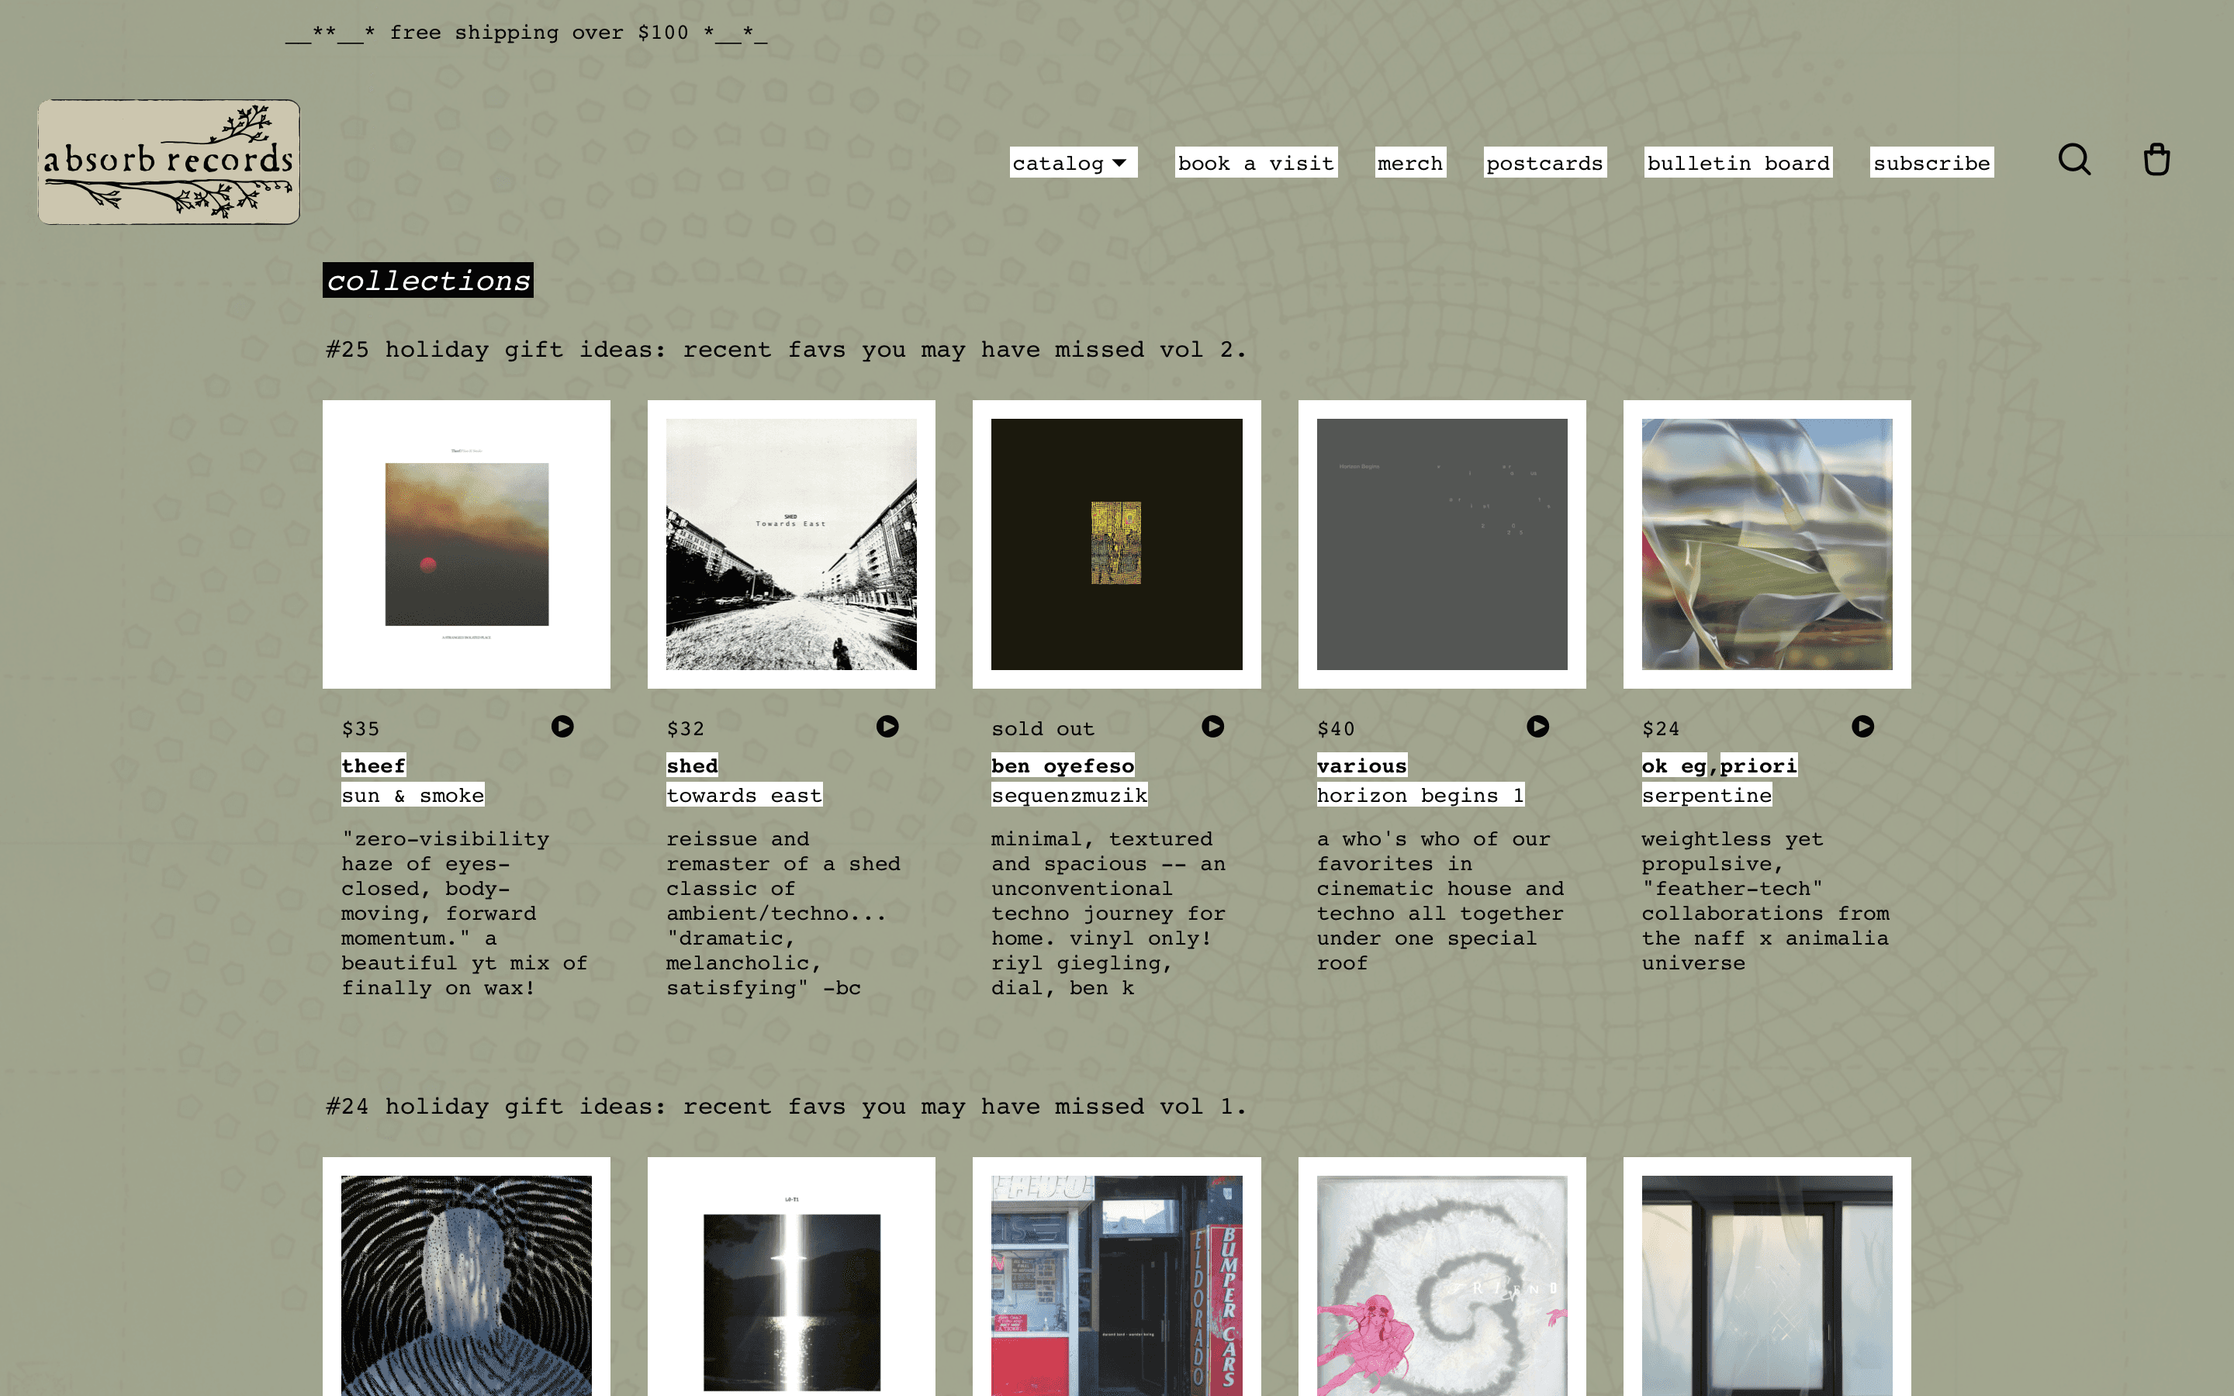Open the book a visit page
Image resolution: width=2234 pixels, height=1396 pixels.
tap(1256, 164)
